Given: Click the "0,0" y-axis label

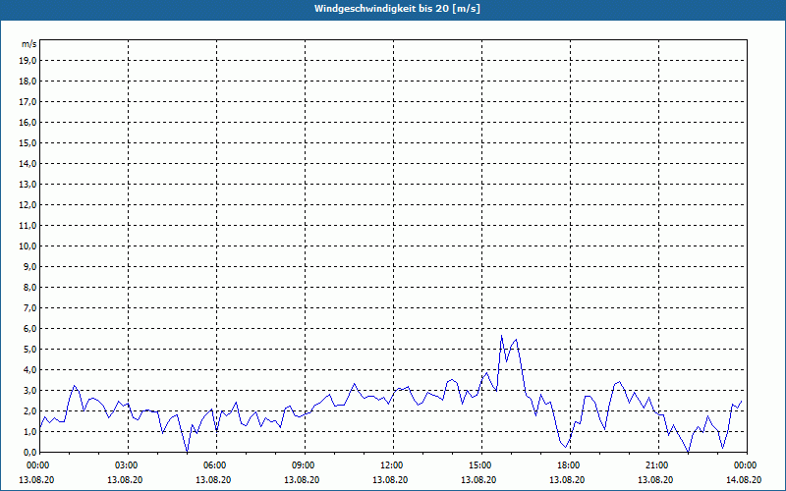Looking at the screenshot, I should tap(29, 452).
